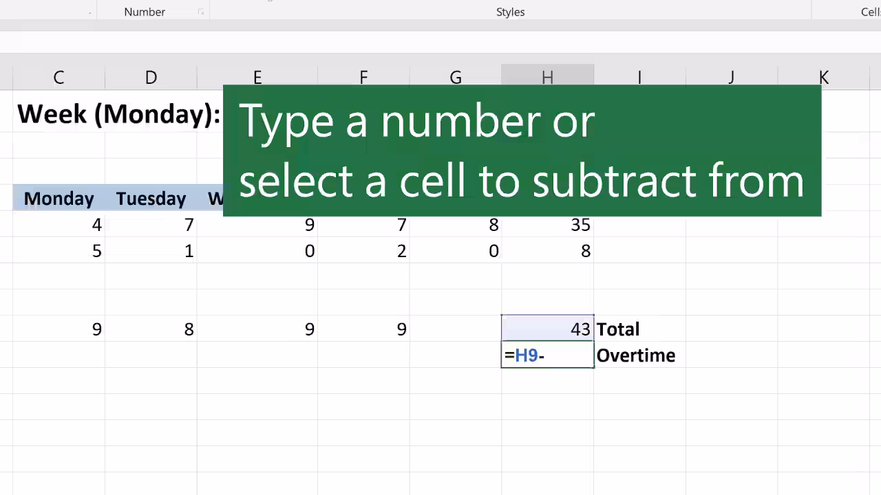881x495 pixels.
Task: Click the Tuesday header cell
Action: click(151, 199)
